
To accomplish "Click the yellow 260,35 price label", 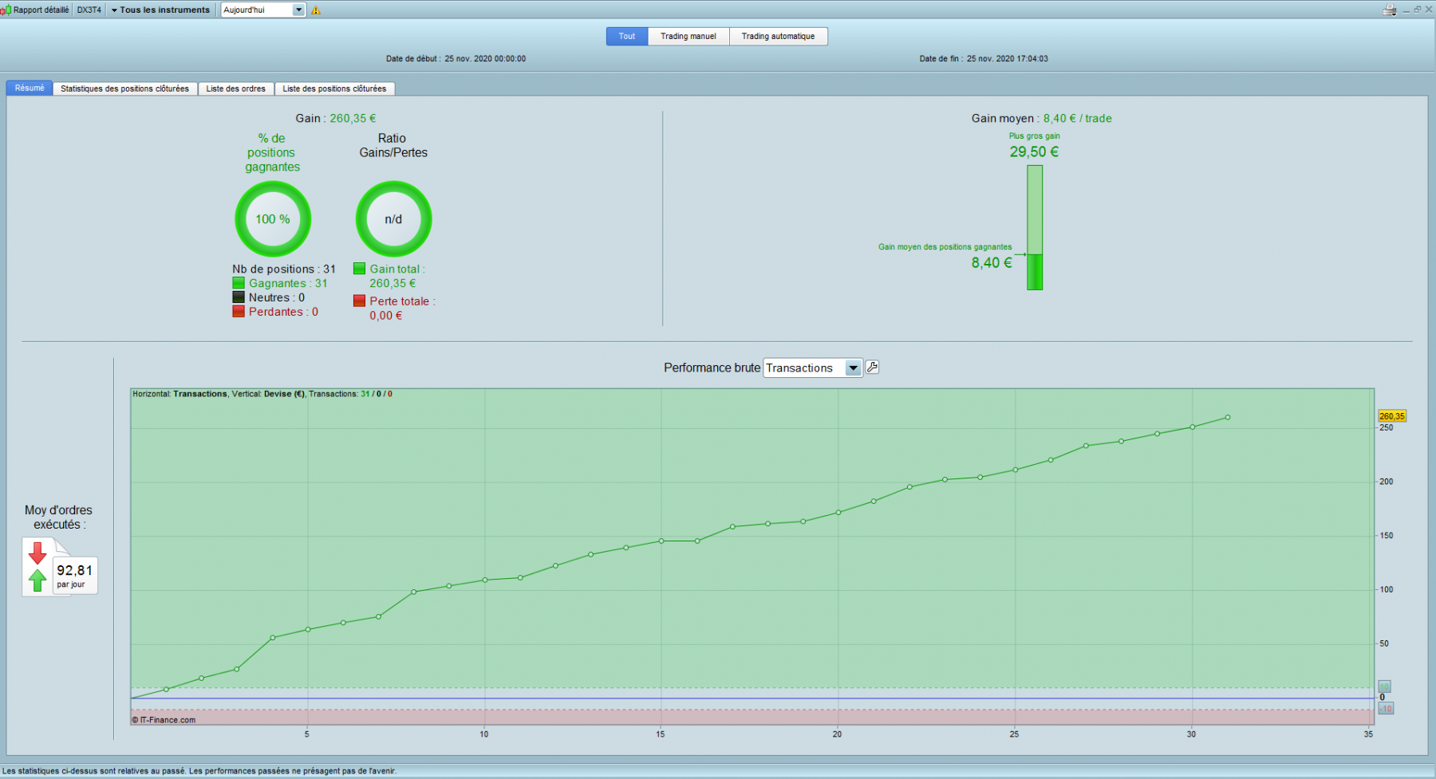I will (x=1392, y=416).
